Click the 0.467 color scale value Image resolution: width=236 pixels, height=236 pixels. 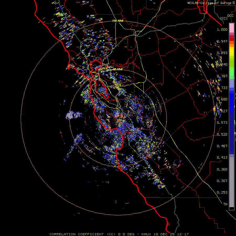[222, 146]
